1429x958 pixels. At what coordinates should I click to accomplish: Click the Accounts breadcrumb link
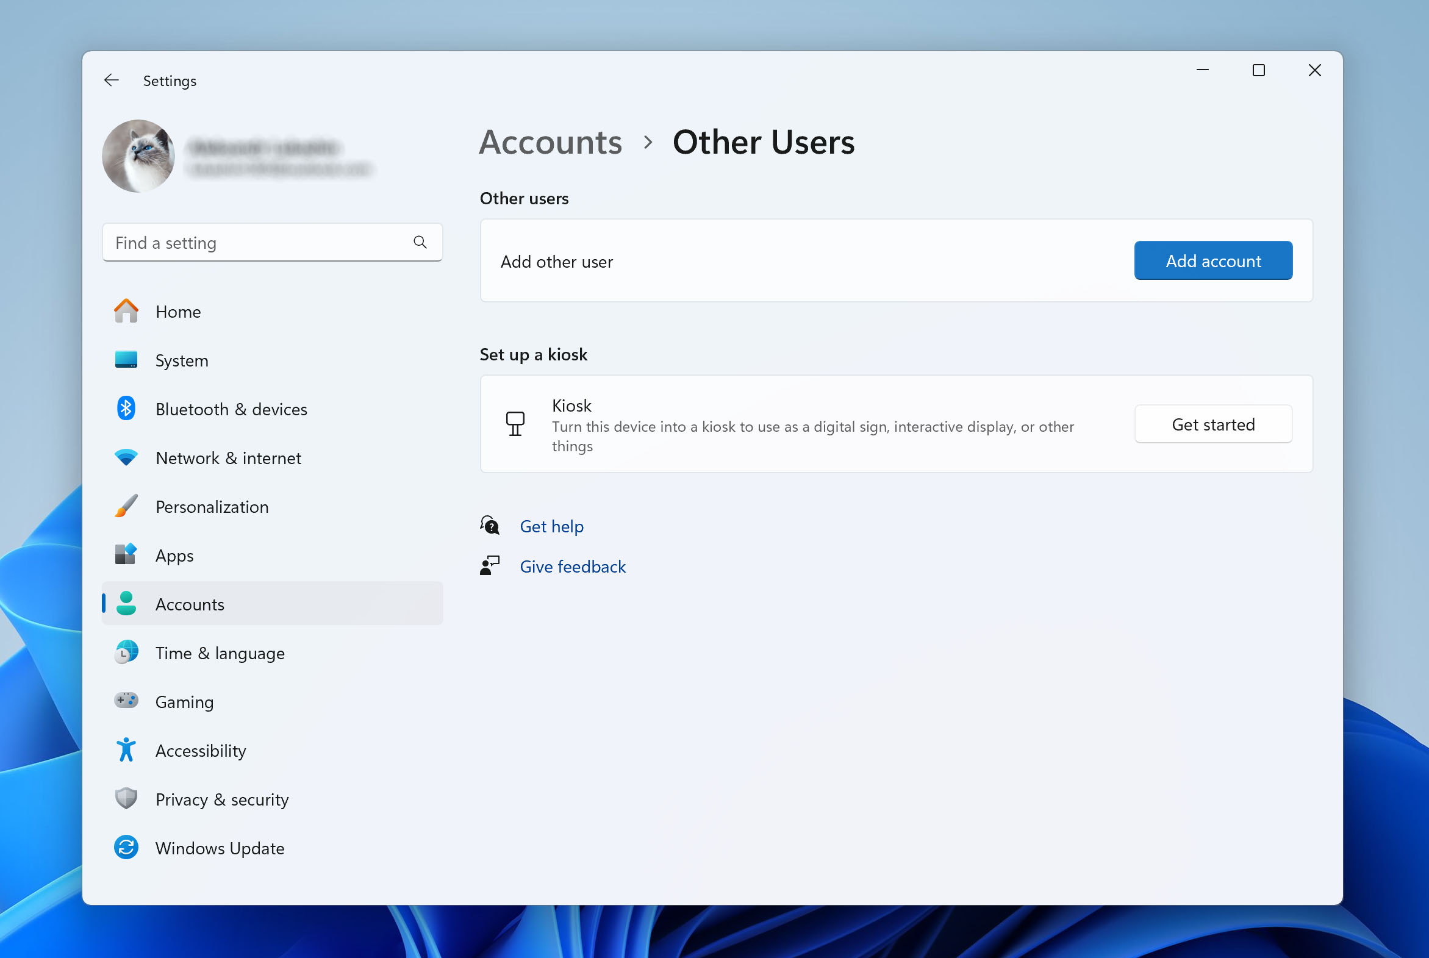click(551, 142)
